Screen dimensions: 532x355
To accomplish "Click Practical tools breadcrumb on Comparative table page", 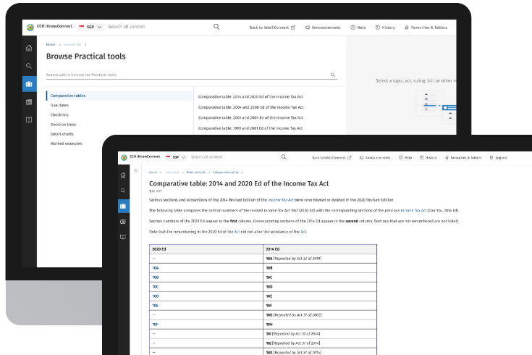I will (195, 172).
